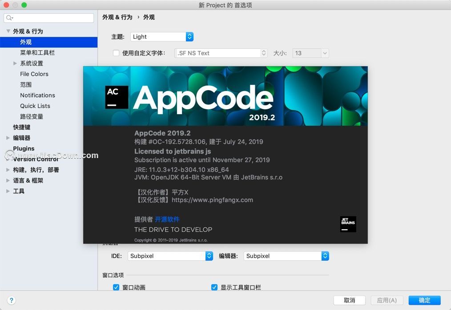
Task: Click the 【汉化作者】平方X text
Action: 162,192
